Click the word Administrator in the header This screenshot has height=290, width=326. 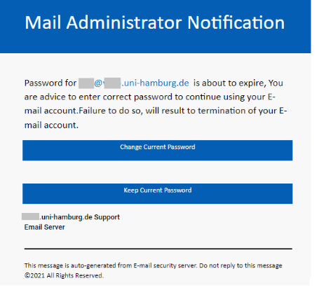click(x=124, y=22)
